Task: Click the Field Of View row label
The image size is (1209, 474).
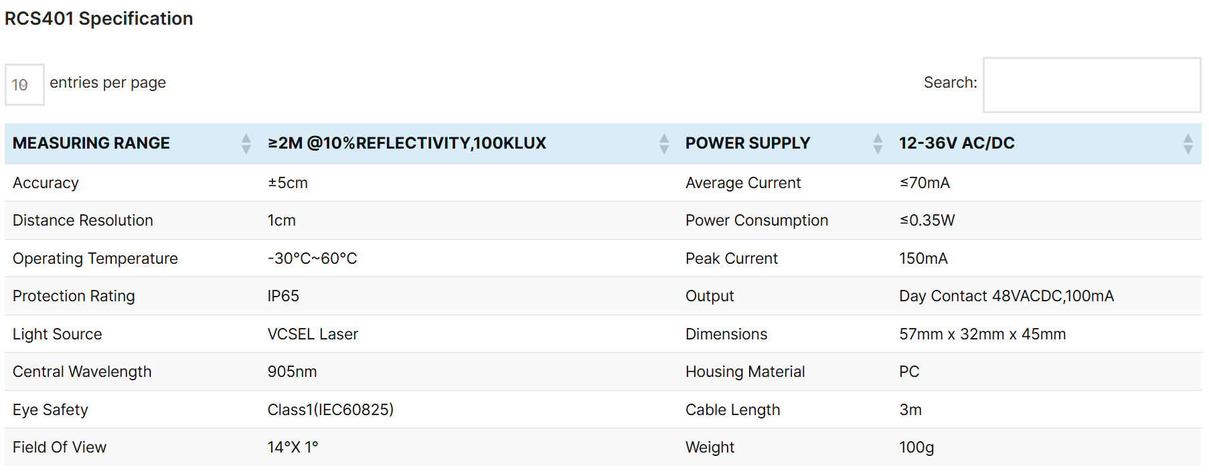Action: (60, 447)
